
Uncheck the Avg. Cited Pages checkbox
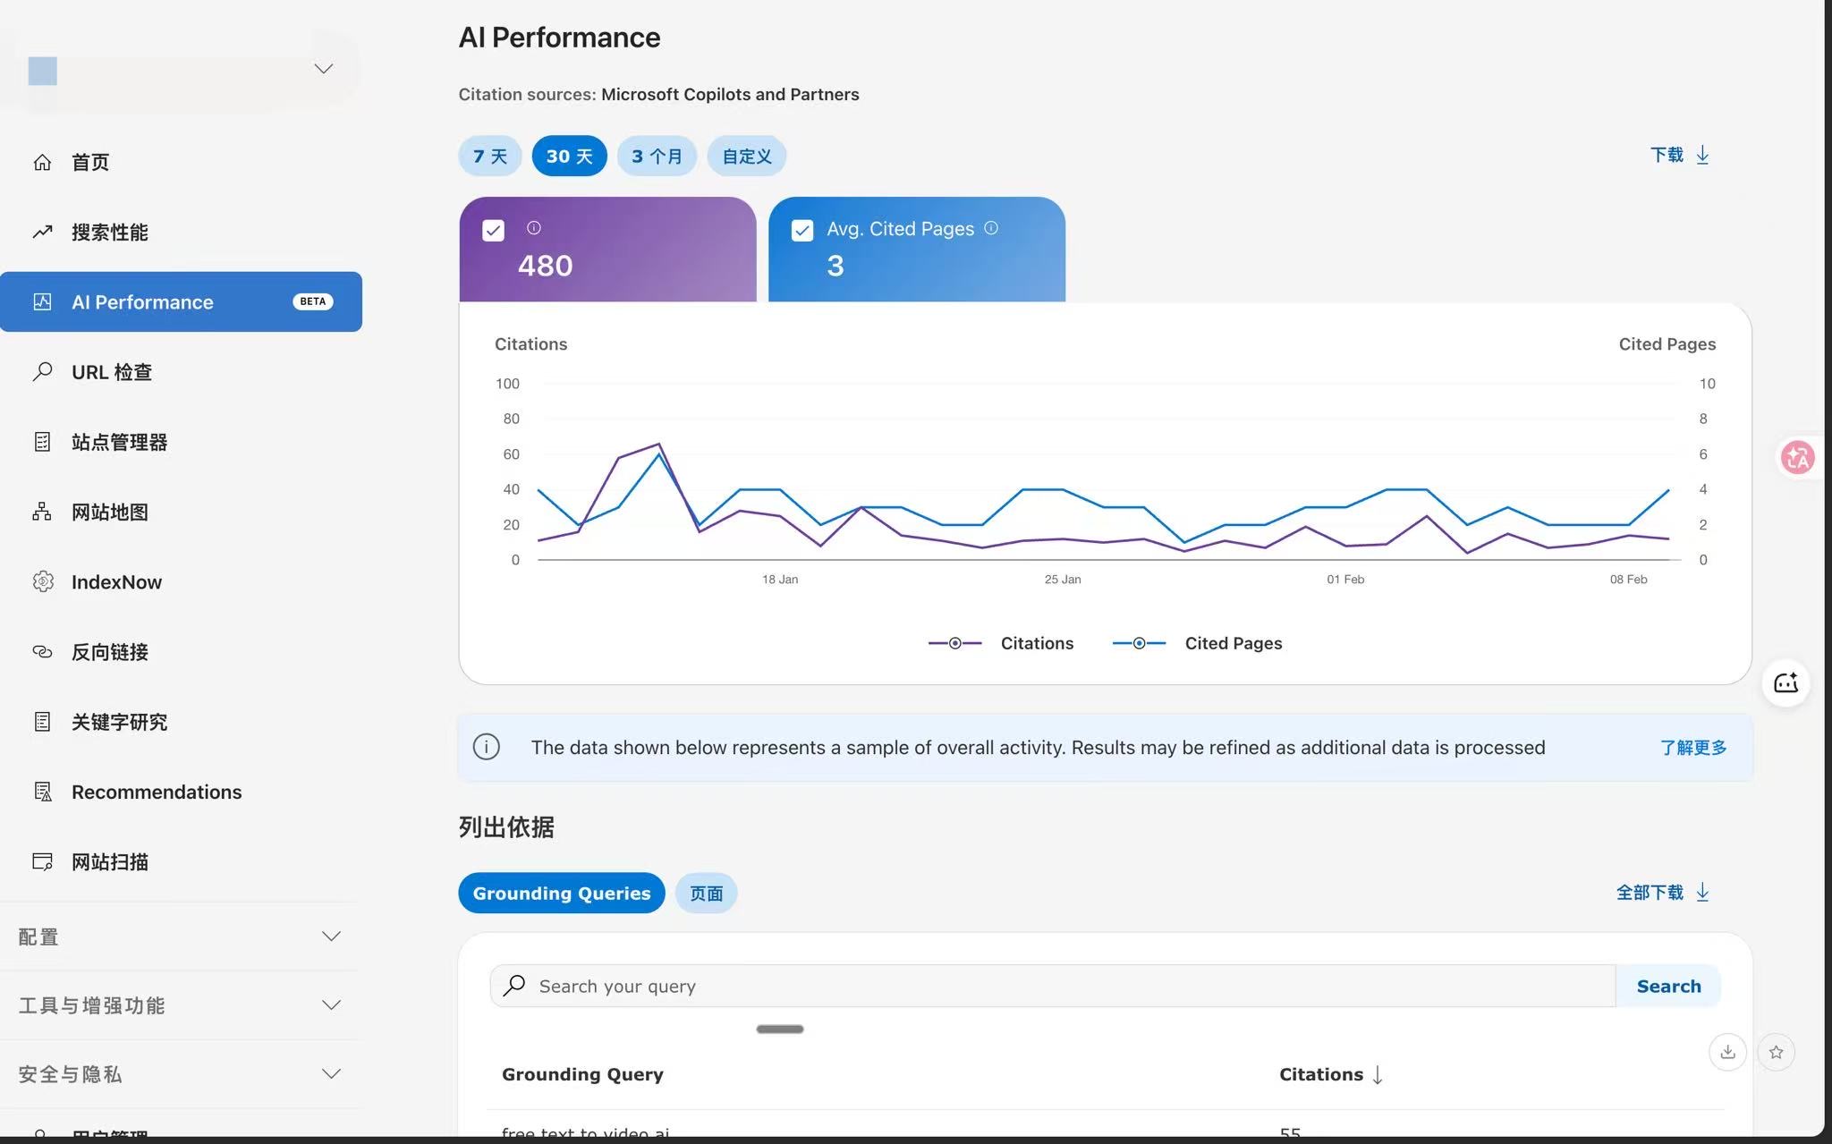click(x=802, y=231)
